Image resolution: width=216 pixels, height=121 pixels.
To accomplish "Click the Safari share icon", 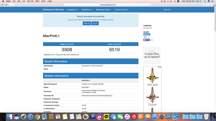I will tap(205, 5).
